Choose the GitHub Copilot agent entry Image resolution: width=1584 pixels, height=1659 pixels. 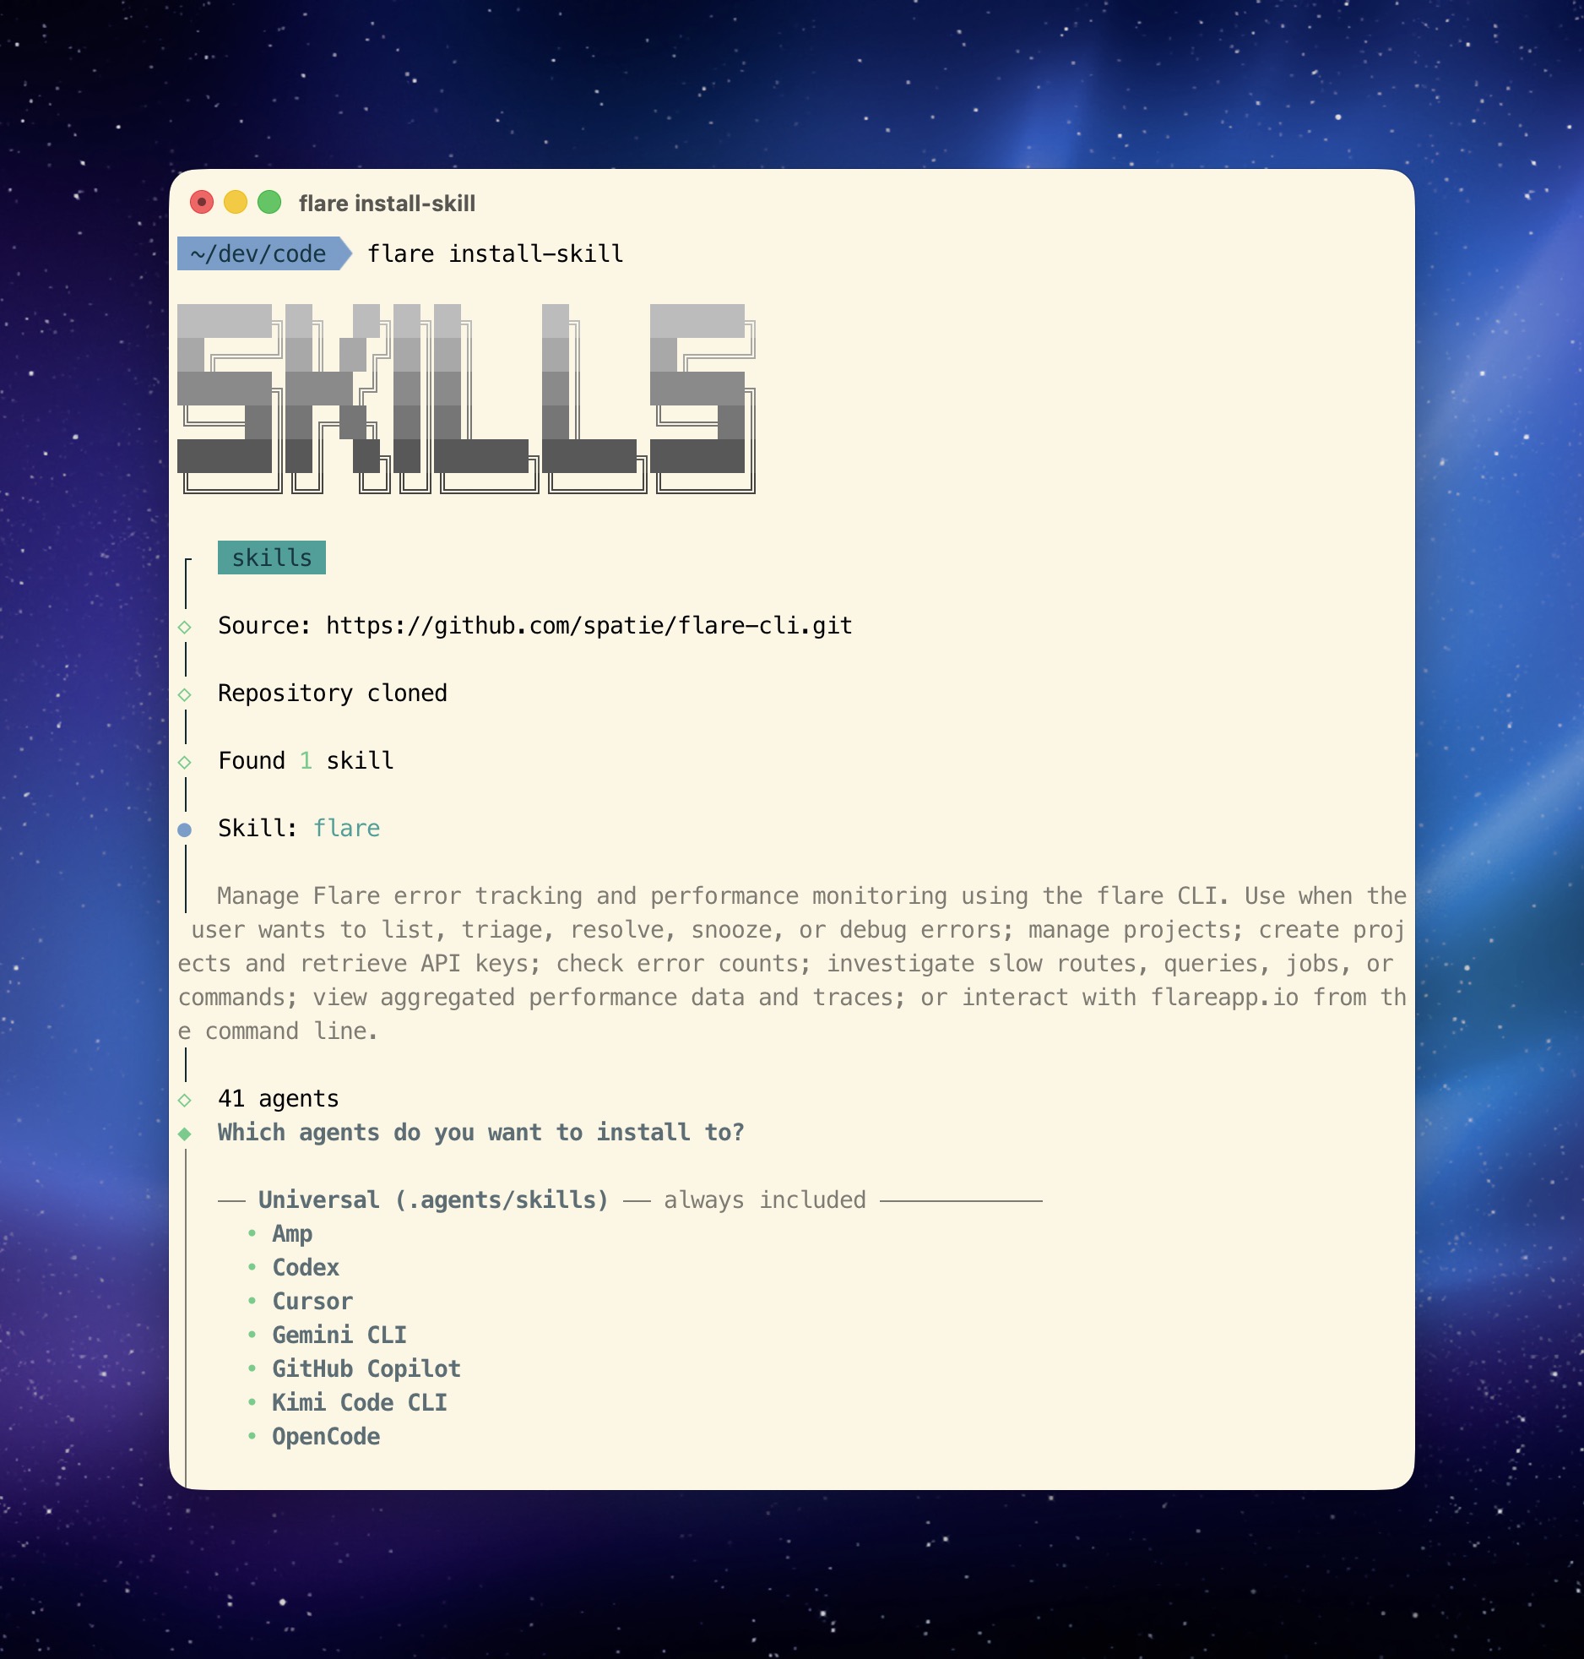366,1369
